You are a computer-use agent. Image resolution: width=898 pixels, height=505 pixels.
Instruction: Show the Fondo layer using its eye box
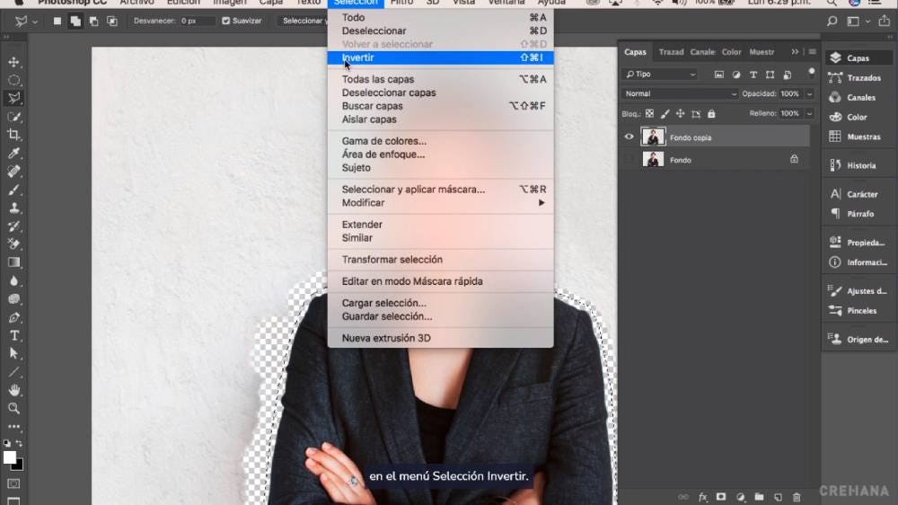pyautogui.click(x=629, y=160)
